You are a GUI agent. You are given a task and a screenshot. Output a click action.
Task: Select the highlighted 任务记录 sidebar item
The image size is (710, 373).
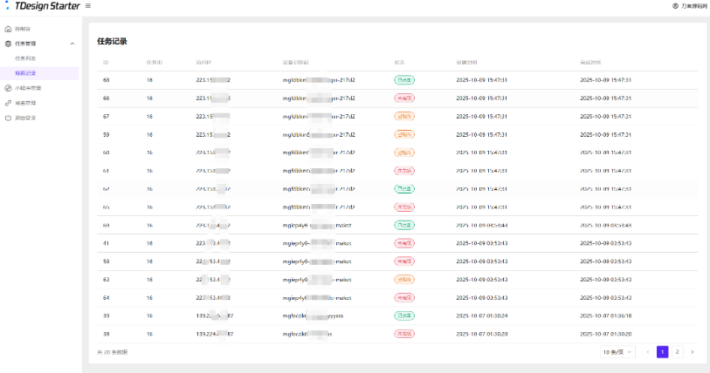click(25, 73)
